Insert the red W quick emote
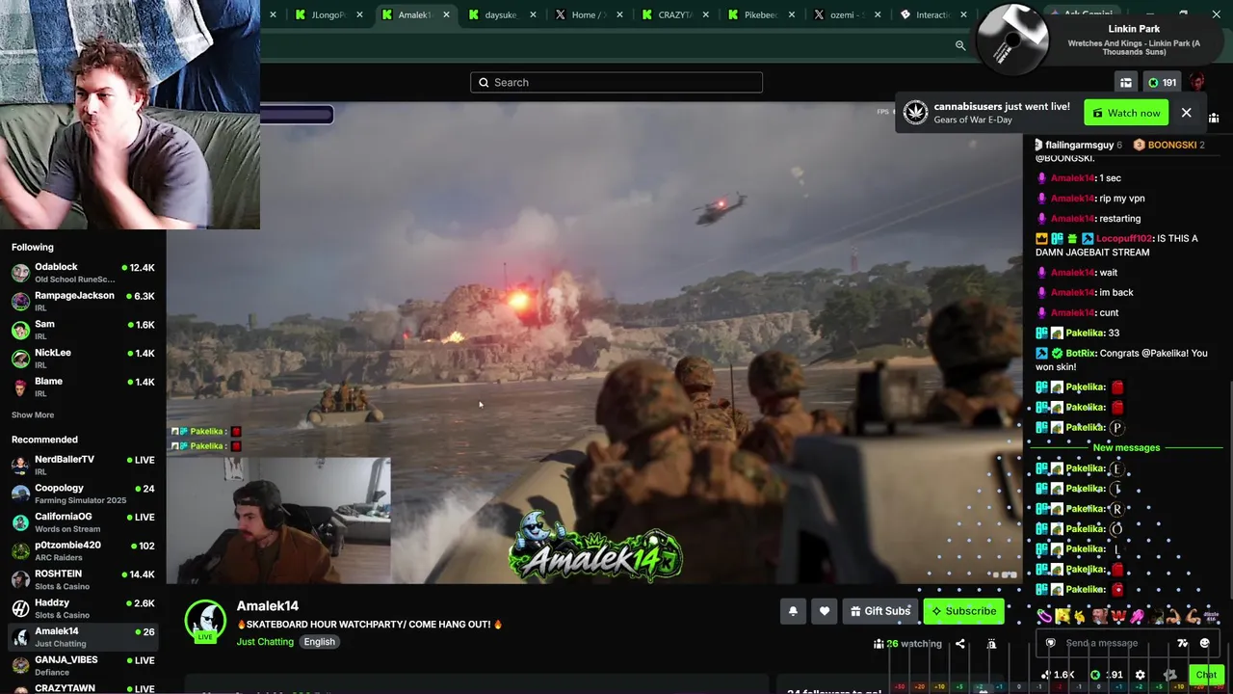The image size is (1233, 694). tap(1118, 616)
